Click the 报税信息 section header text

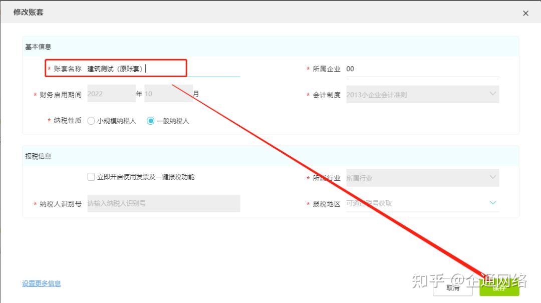click(x=38, y=156)
